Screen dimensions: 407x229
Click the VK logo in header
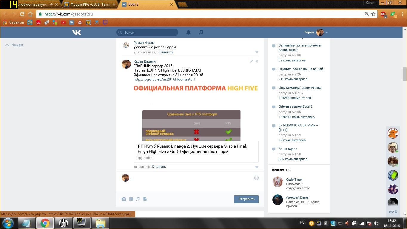76,32
